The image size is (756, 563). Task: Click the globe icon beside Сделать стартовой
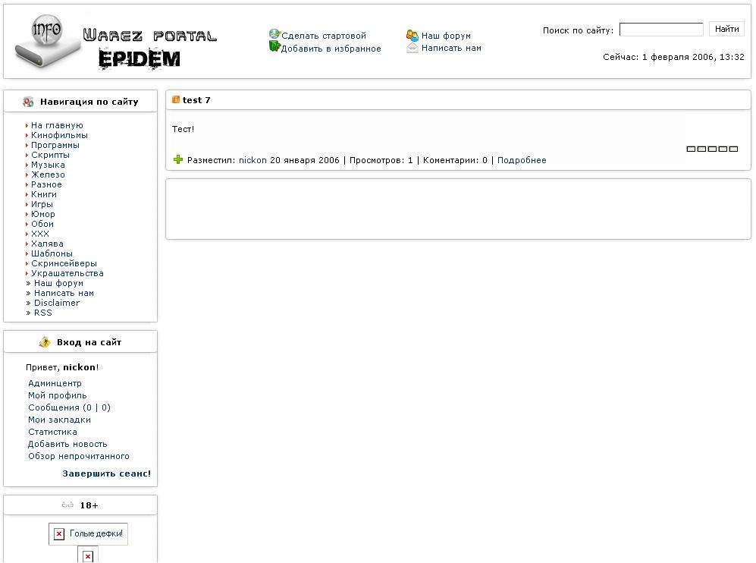coord(274,35)
